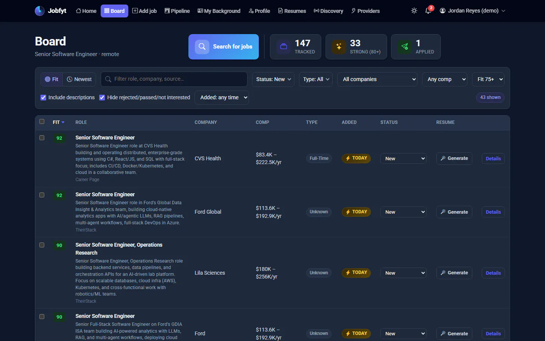The image size is (545, 341).
Task: Click the tracked jobs briefcase icon
Action: (x=283, y=47)
